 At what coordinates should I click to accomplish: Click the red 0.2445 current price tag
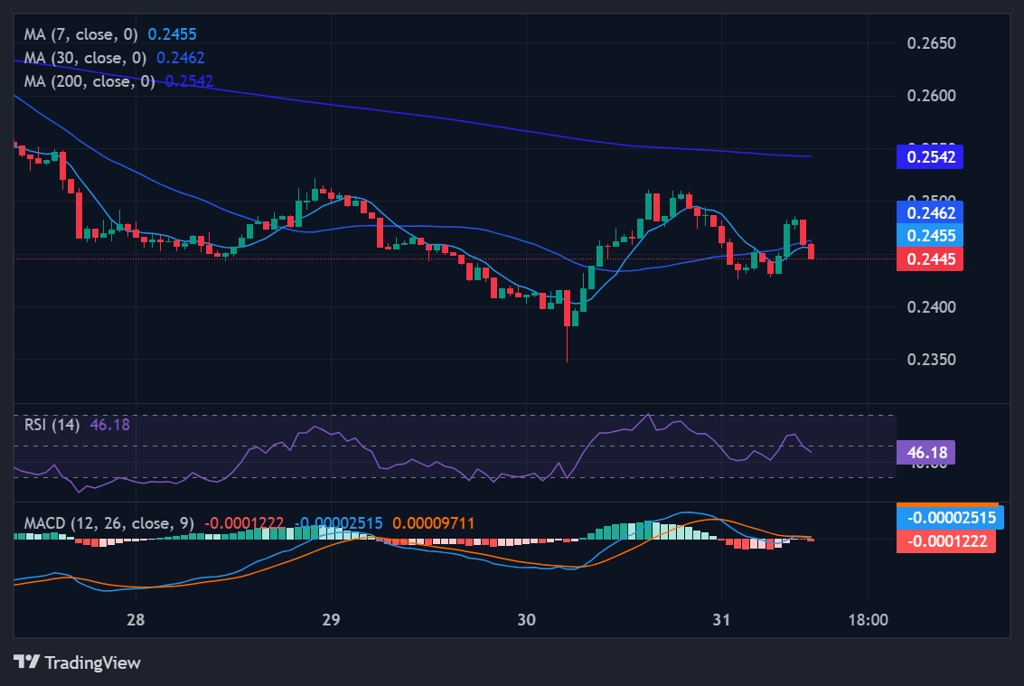coord(929,259)
